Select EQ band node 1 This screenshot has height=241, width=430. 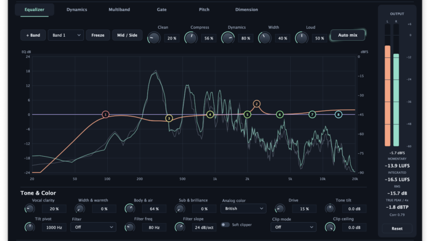(105, 114)
